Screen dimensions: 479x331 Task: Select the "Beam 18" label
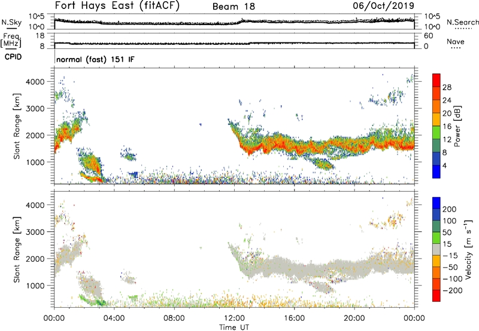tap(234, 7)
